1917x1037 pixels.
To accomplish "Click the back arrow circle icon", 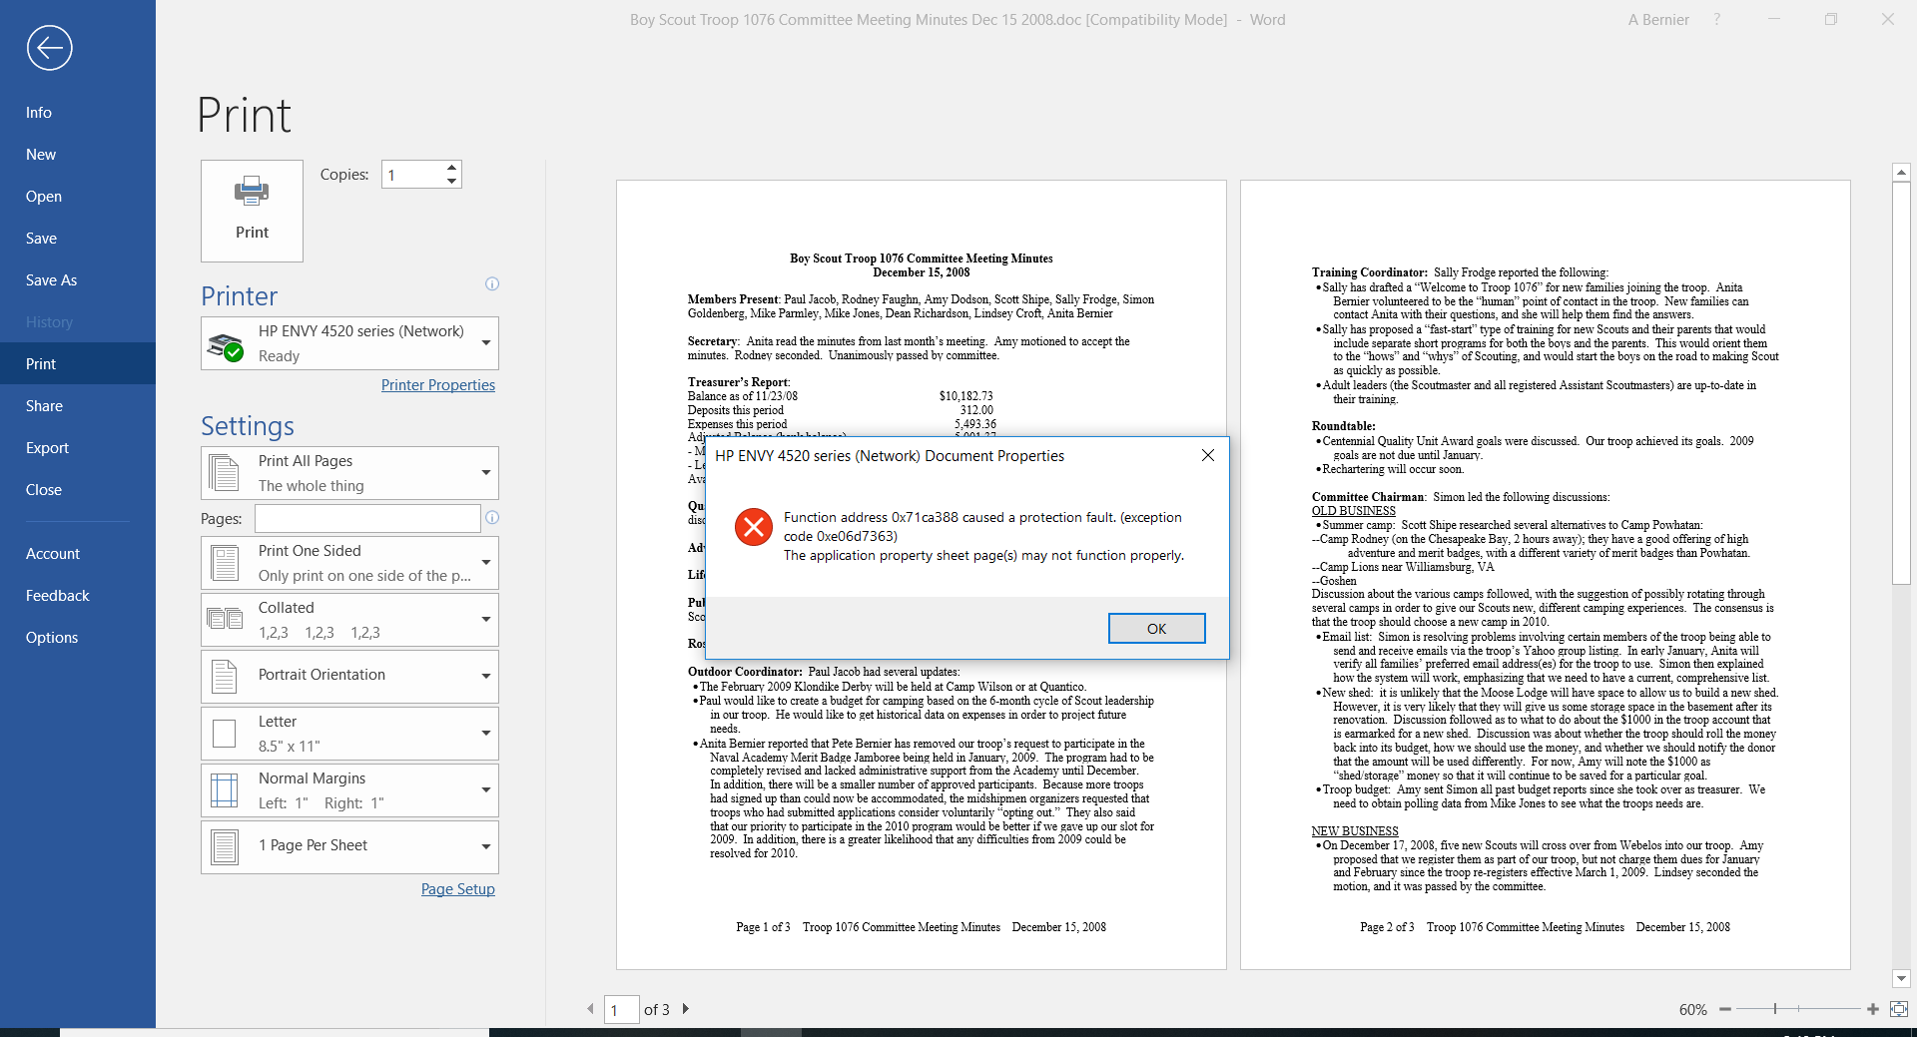I will point(49,48).
